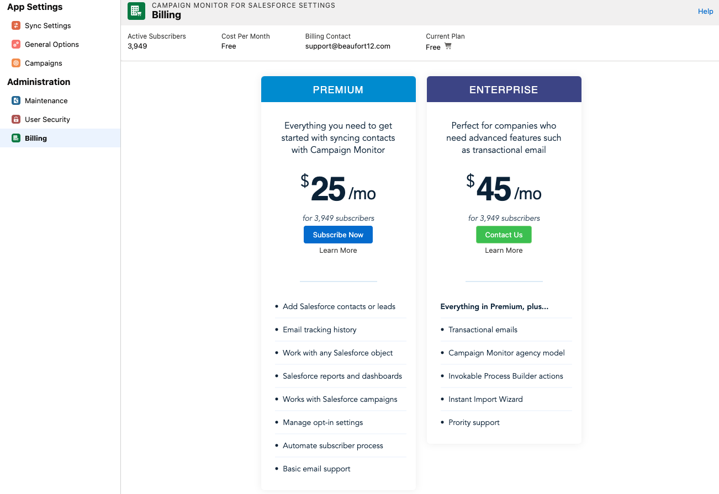Click 'Works with Salesforce campaigns' item
This screenshot has width=719, height=494.
340,399
